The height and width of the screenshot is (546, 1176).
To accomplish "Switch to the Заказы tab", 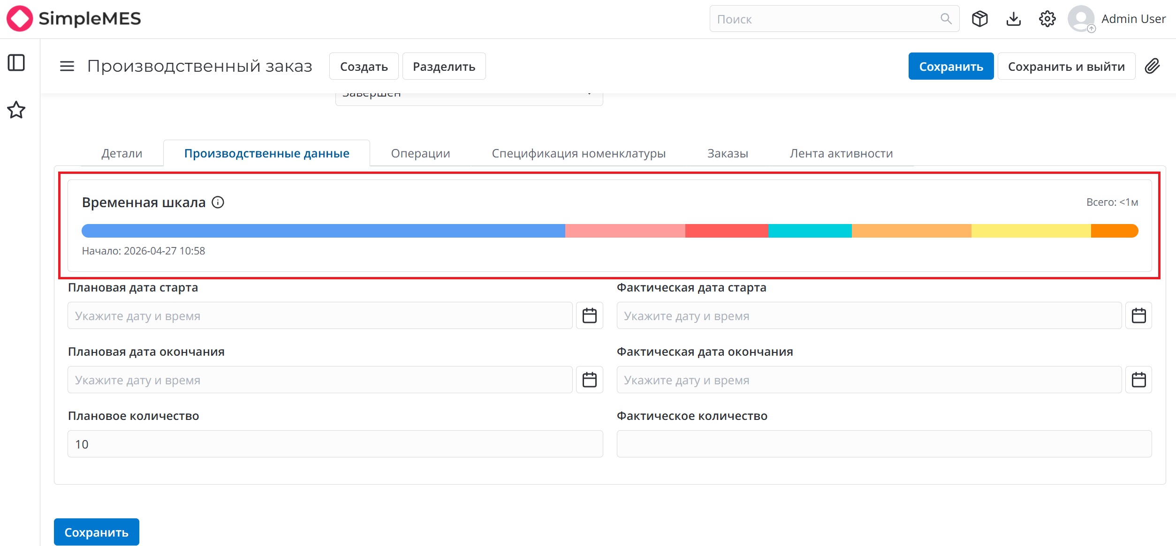I will pos(728,153).
